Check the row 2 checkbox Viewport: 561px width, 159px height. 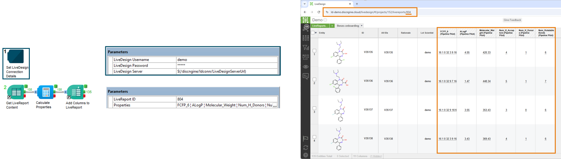[x=314, y=79]
